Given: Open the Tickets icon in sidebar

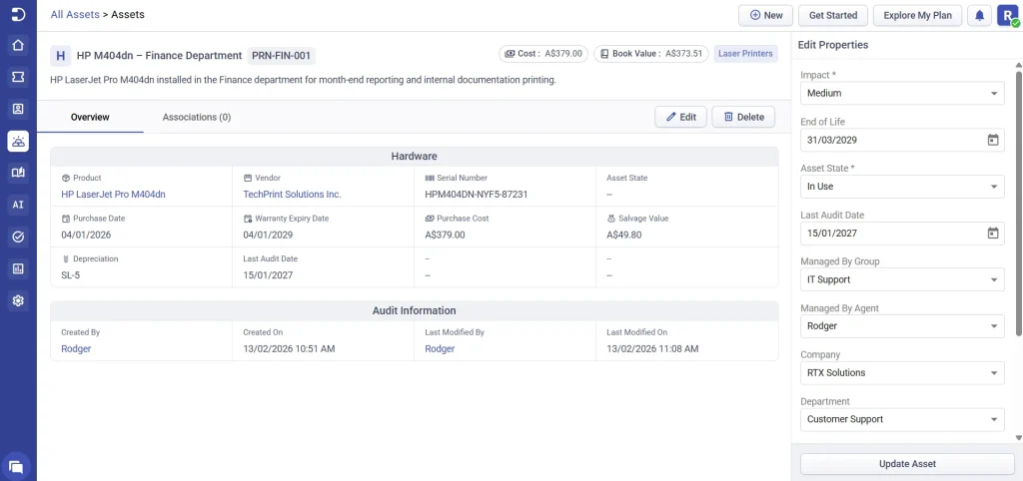Looking at the screenshot, I should (18, 77).
